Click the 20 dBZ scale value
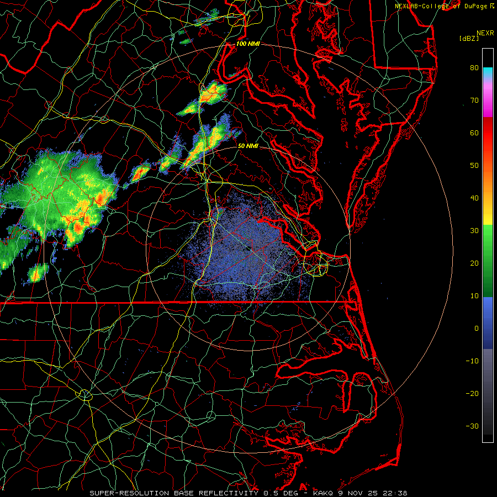Viewport: 497px width, 497px height. pos(474,263)
